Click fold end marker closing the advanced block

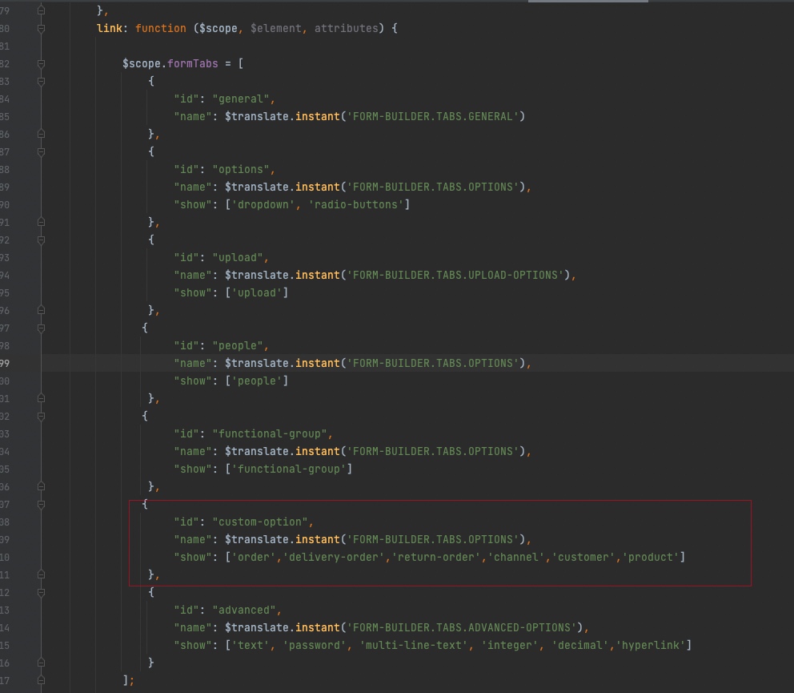click(41, 663)
